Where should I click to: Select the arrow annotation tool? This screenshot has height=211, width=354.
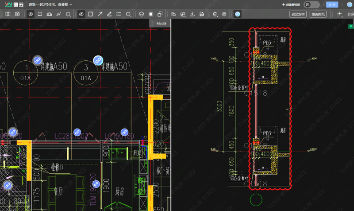(100, 14)
